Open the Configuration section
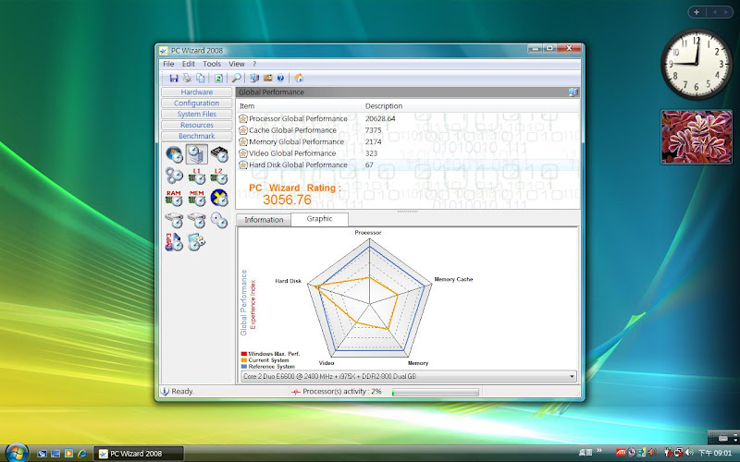 coord(197,103)
